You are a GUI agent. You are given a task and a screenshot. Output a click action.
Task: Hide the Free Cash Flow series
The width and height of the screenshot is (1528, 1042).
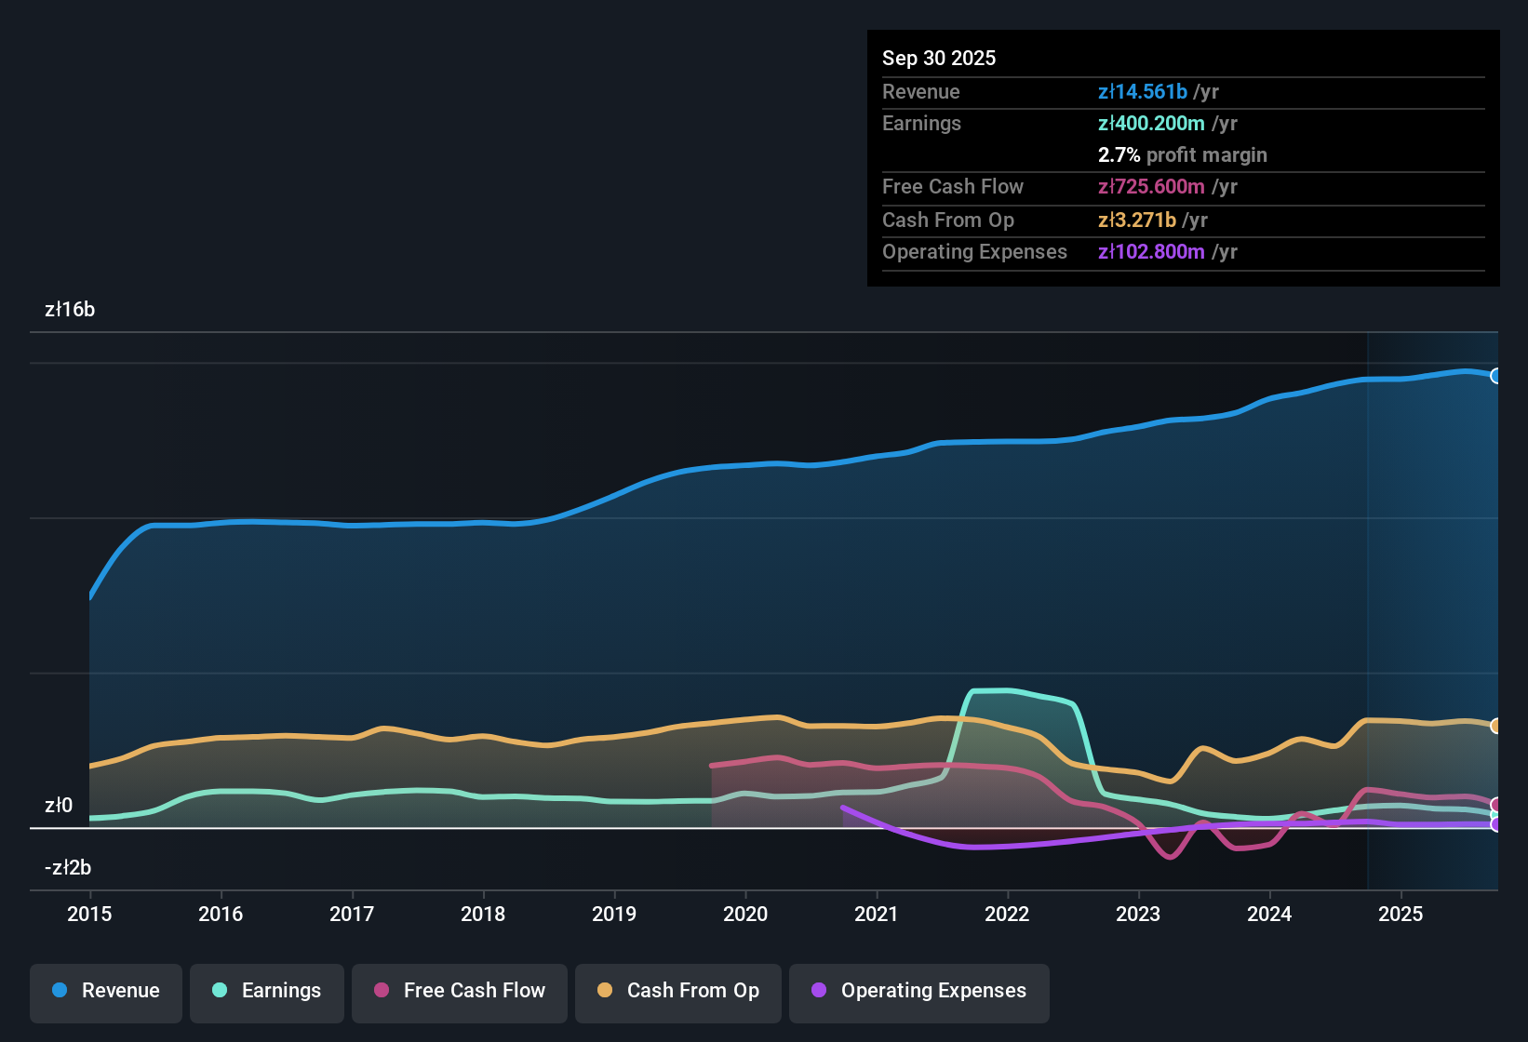click(459, 991)
